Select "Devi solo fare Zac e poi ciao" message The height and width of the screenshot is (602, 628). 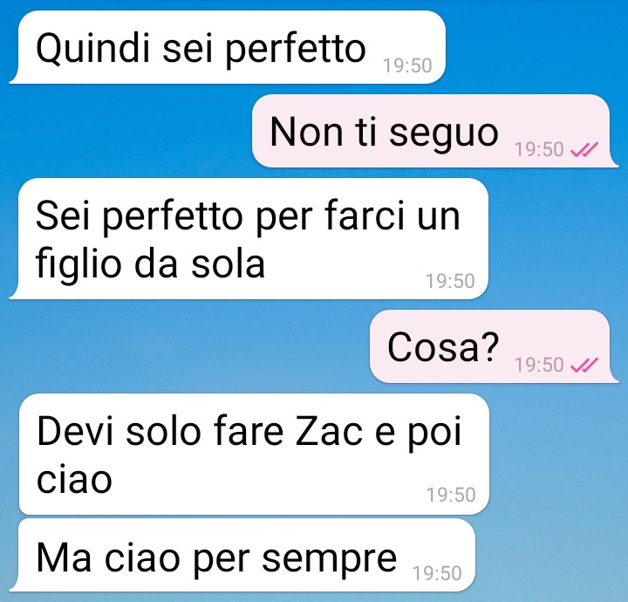[254, 455]
